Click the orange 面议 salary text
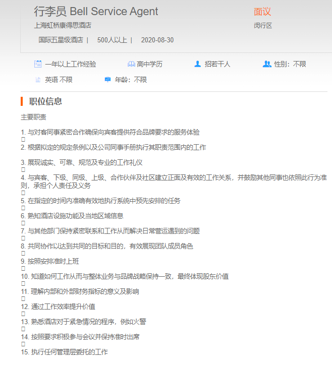 (262, 12)
